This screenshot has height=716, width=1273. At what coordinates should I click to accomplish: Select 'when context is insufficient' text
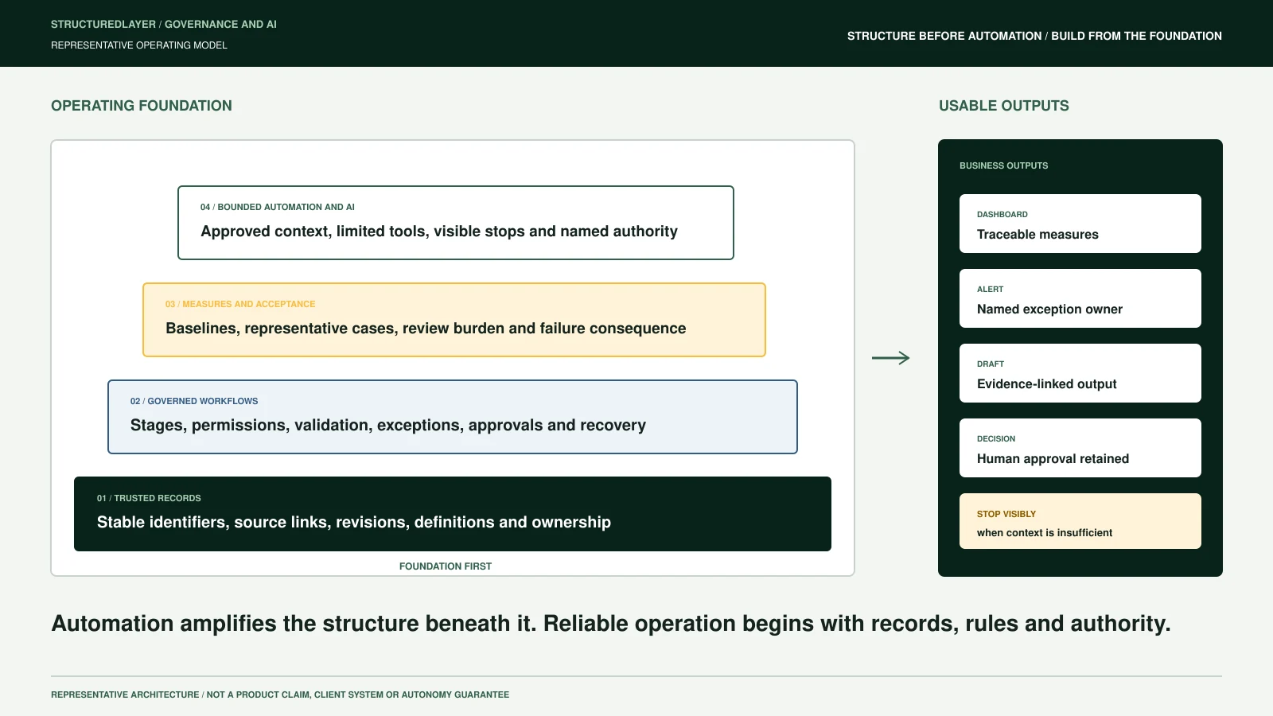(1045, 533)
